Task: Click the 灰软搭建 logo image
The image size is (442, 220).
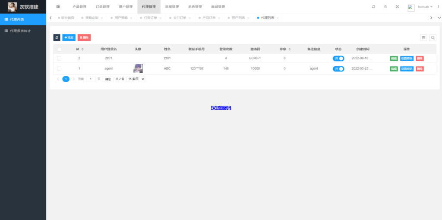Action: pos(12,7)
